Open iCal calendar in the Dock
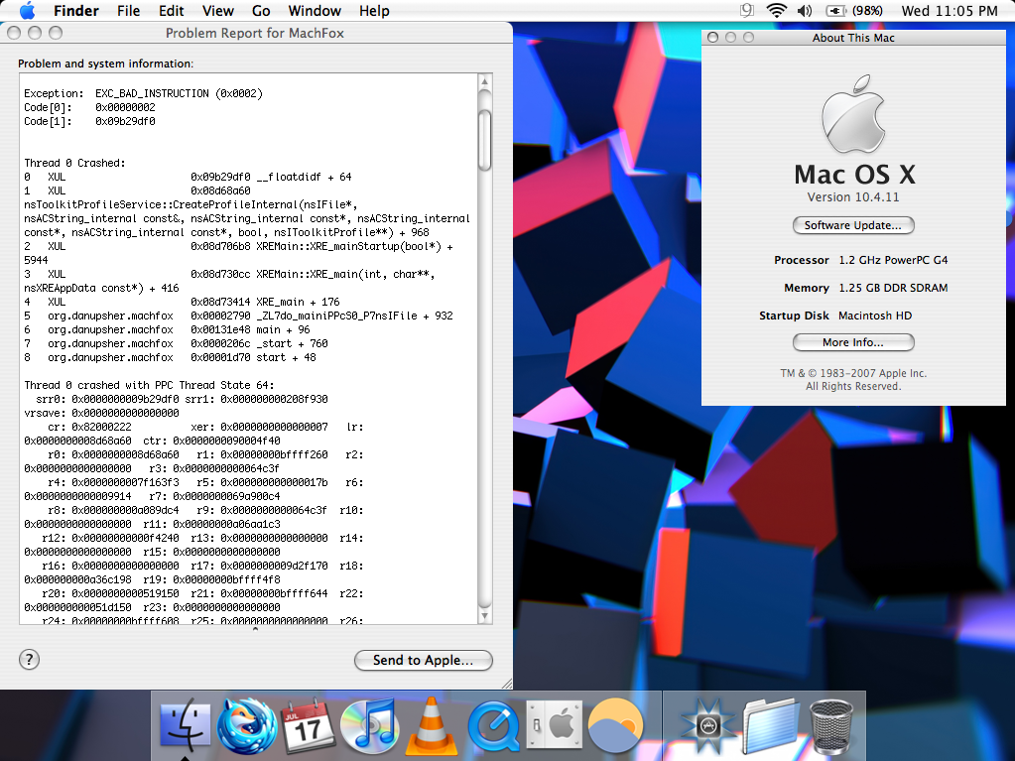Image resolution: width=1015 pixels, height=761 pixels. 309,725
